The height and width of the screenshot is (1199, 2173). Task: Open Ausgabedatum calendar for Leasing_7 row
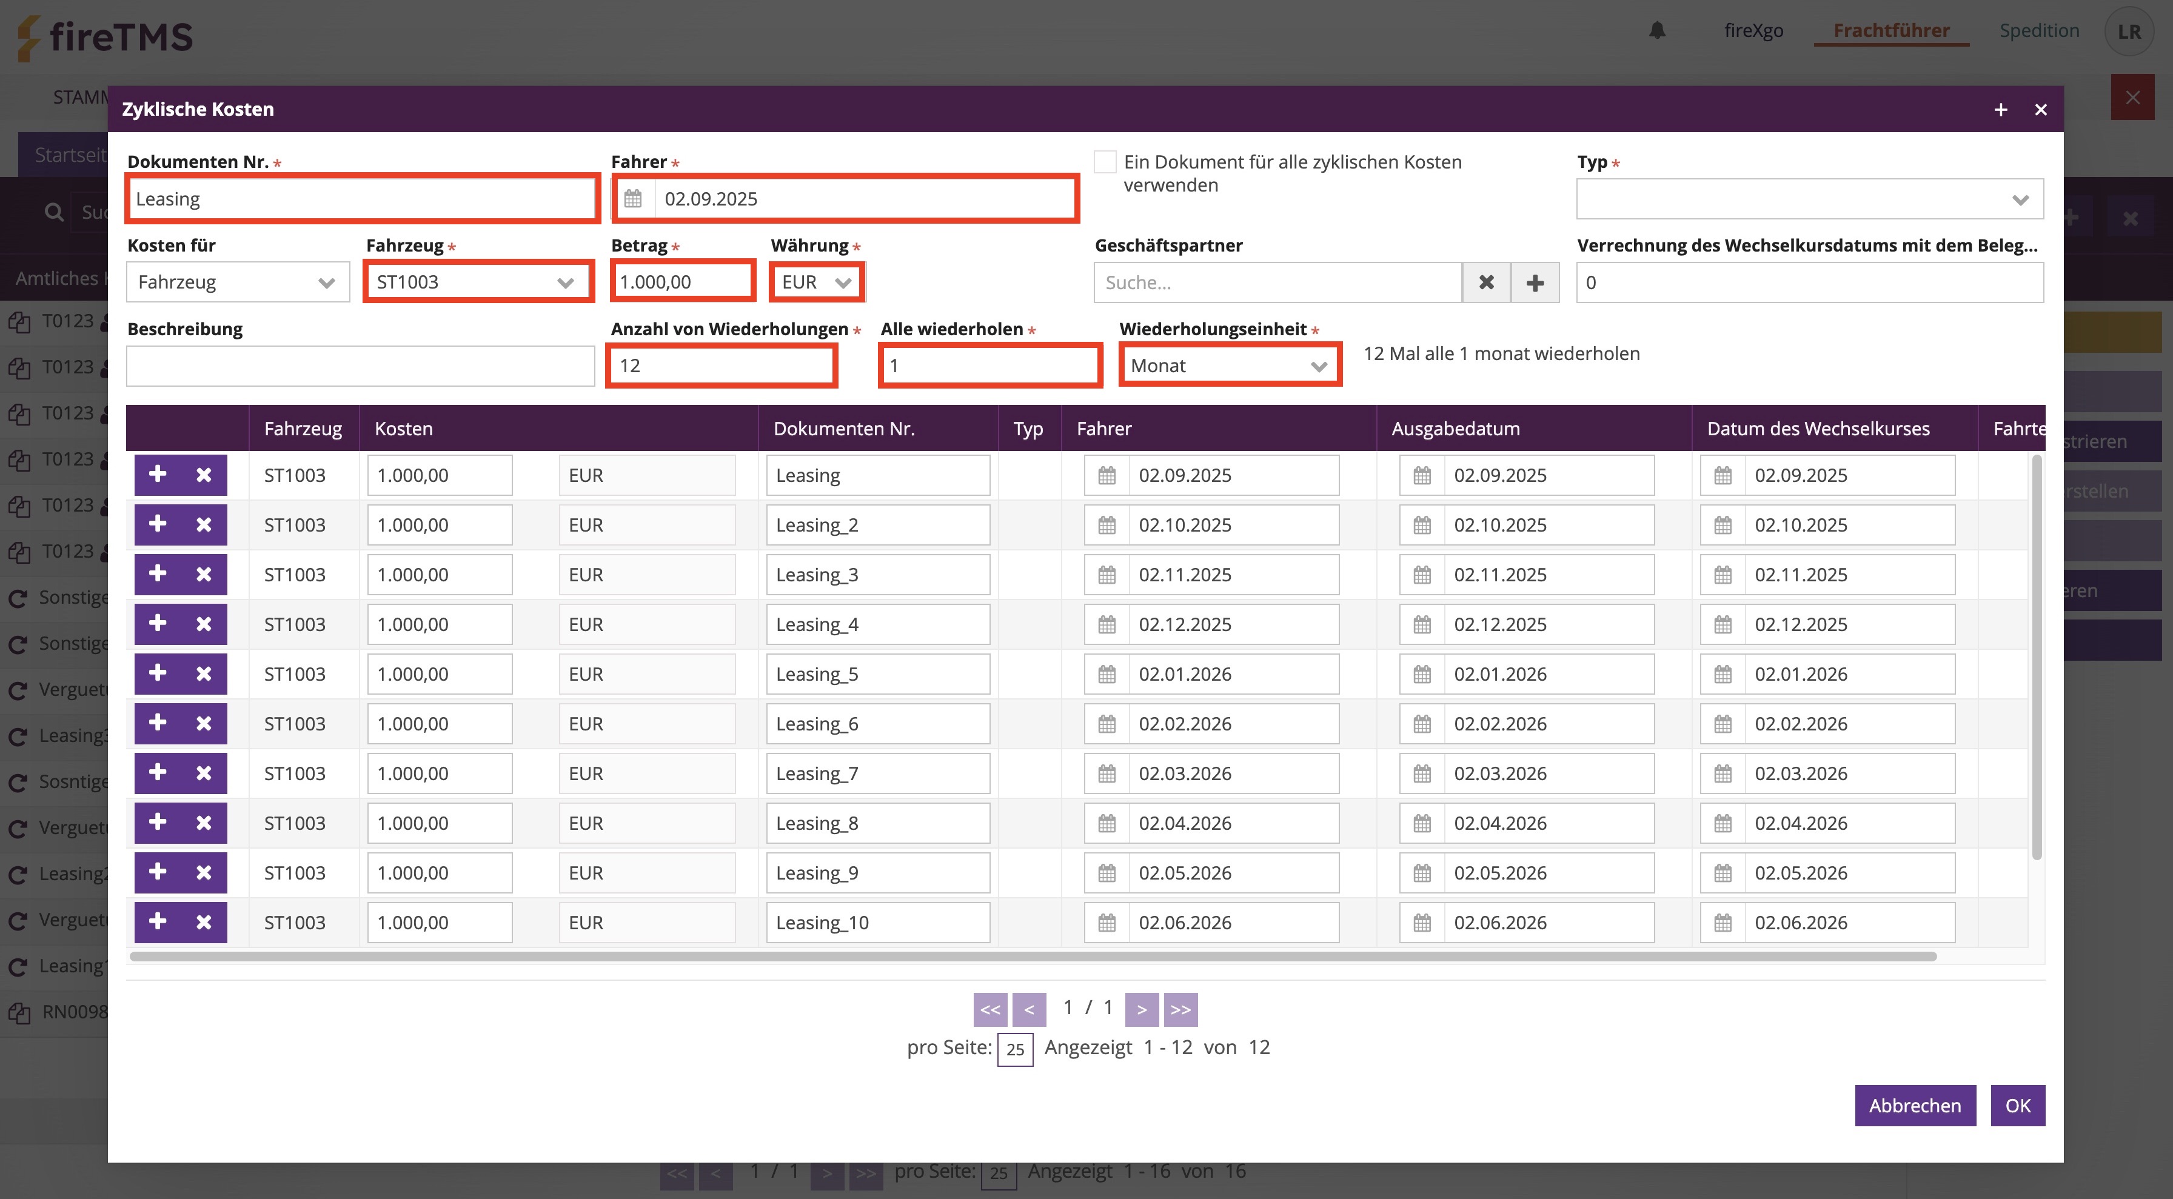pos(1422,773)
